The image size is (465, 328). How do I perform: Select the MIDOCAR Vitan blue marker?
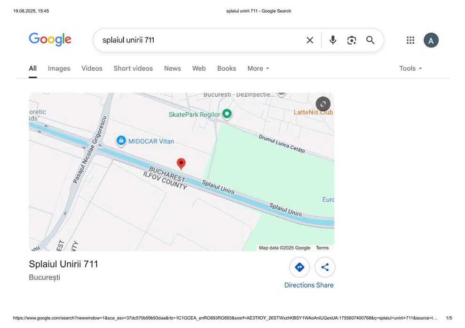click(x=121, y=141)
